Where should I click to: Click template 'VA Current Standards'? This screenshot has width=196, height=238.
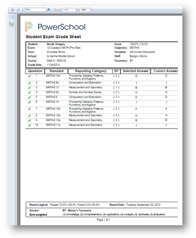[x=142, y=52]
